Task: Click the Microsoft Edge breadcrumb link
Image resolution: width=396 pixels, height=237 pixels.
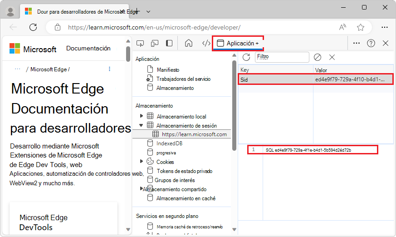Action: pyautogui.click(x=49, y=69)
